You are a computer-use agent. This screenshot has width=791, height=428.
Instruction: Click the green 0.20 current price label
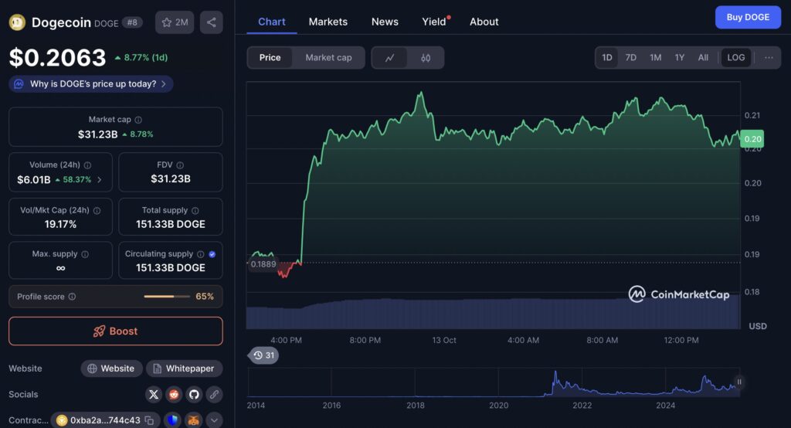coord(752,139)
